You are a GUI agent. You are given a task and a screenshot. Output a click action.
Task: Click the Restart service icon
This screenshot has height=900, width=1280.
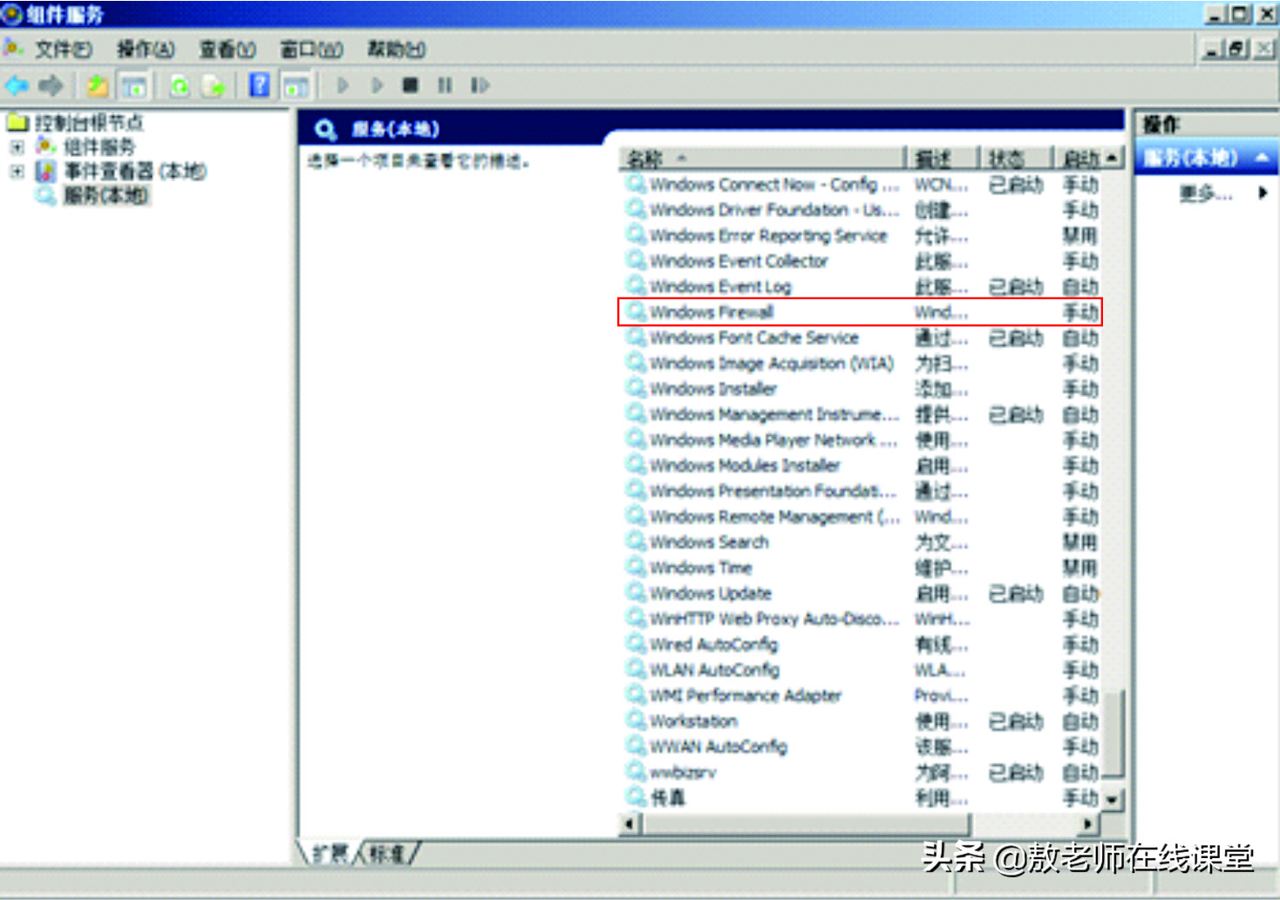click(480, 85)
